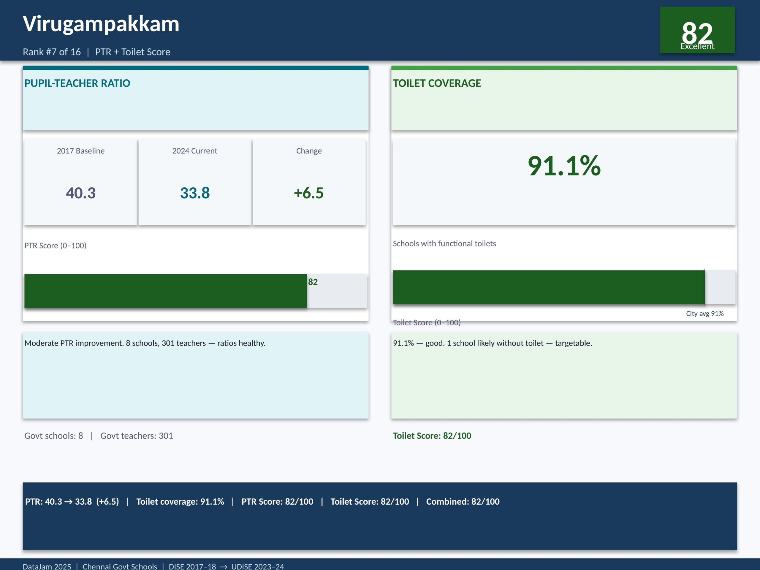Click the Toilet Score: 82/100 green text
The width and height of the screenshot is (760, 570).
(x=432, y=436)
